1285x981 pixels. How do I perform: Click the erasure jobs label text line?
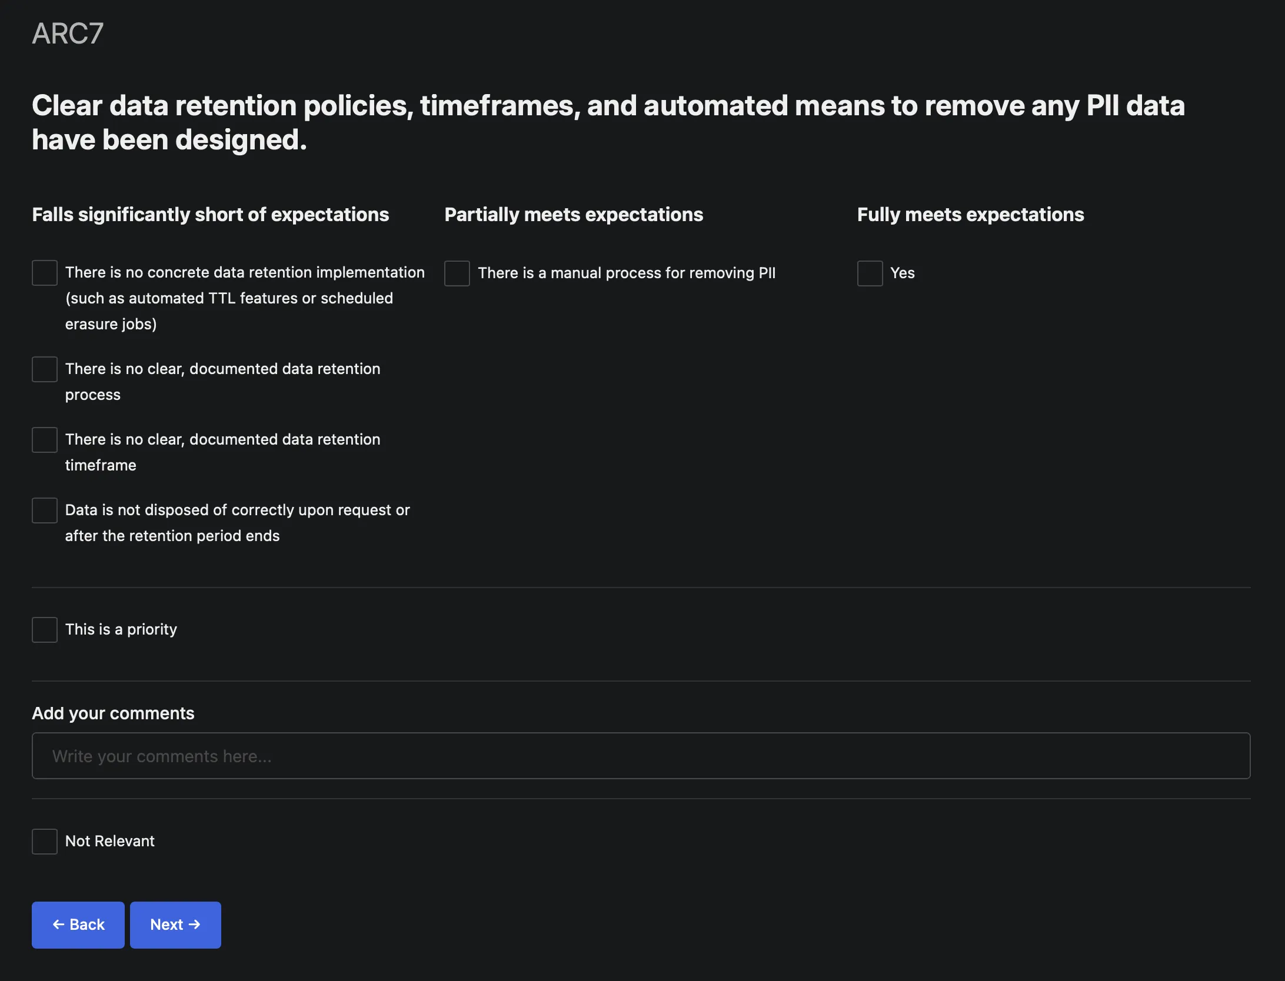[111, 324]
